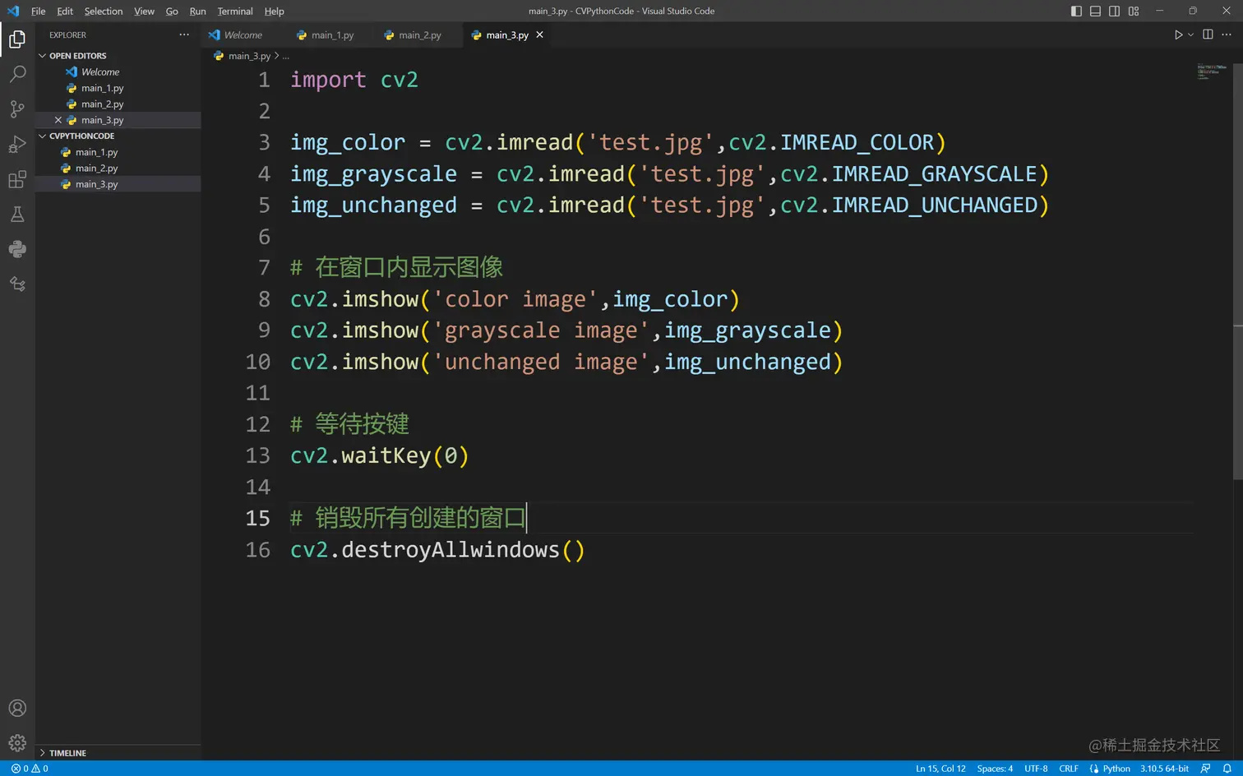The height and width of the screenshot is (776, 1243).
Task: Click Python language mode in status bar
Action: coord(1116,769)
